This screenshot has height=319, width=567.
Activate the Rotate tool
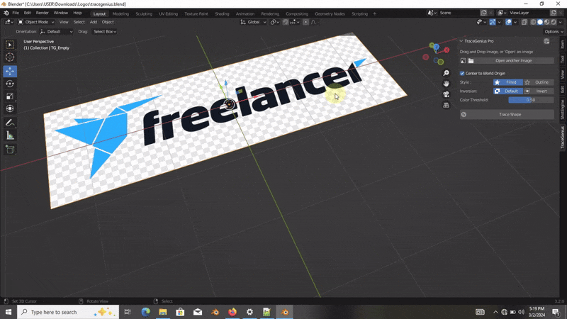click(10, 84)
